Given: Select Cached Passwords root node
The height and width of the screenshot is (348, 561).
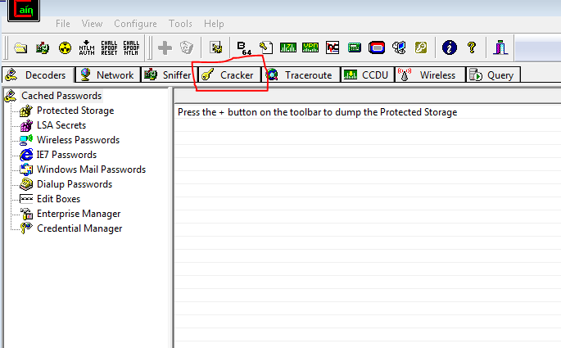Looking at the screenshot, I should 61,96.
